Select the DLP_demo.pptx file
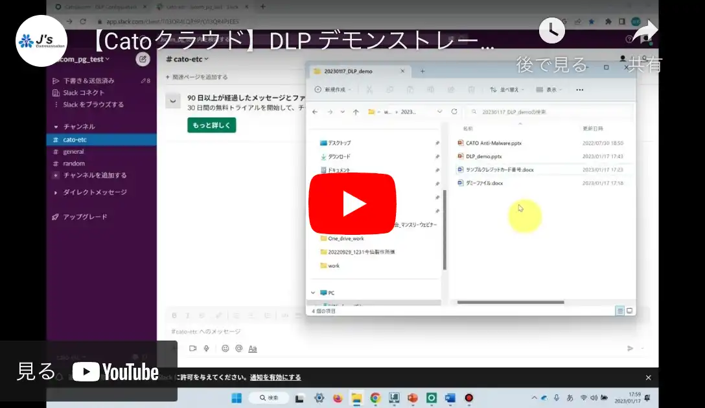 480,156
